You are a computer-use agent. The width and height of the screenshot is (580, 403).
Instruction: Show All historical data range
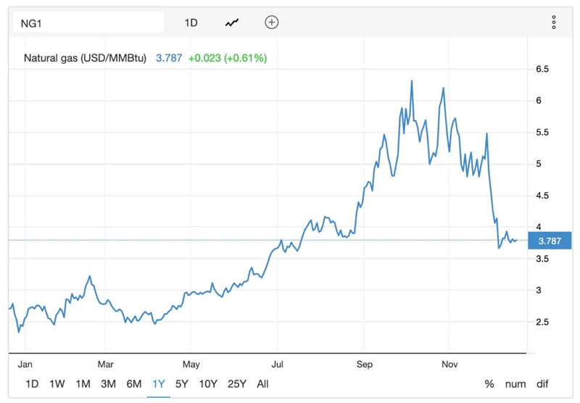click(x=262, y=384)
